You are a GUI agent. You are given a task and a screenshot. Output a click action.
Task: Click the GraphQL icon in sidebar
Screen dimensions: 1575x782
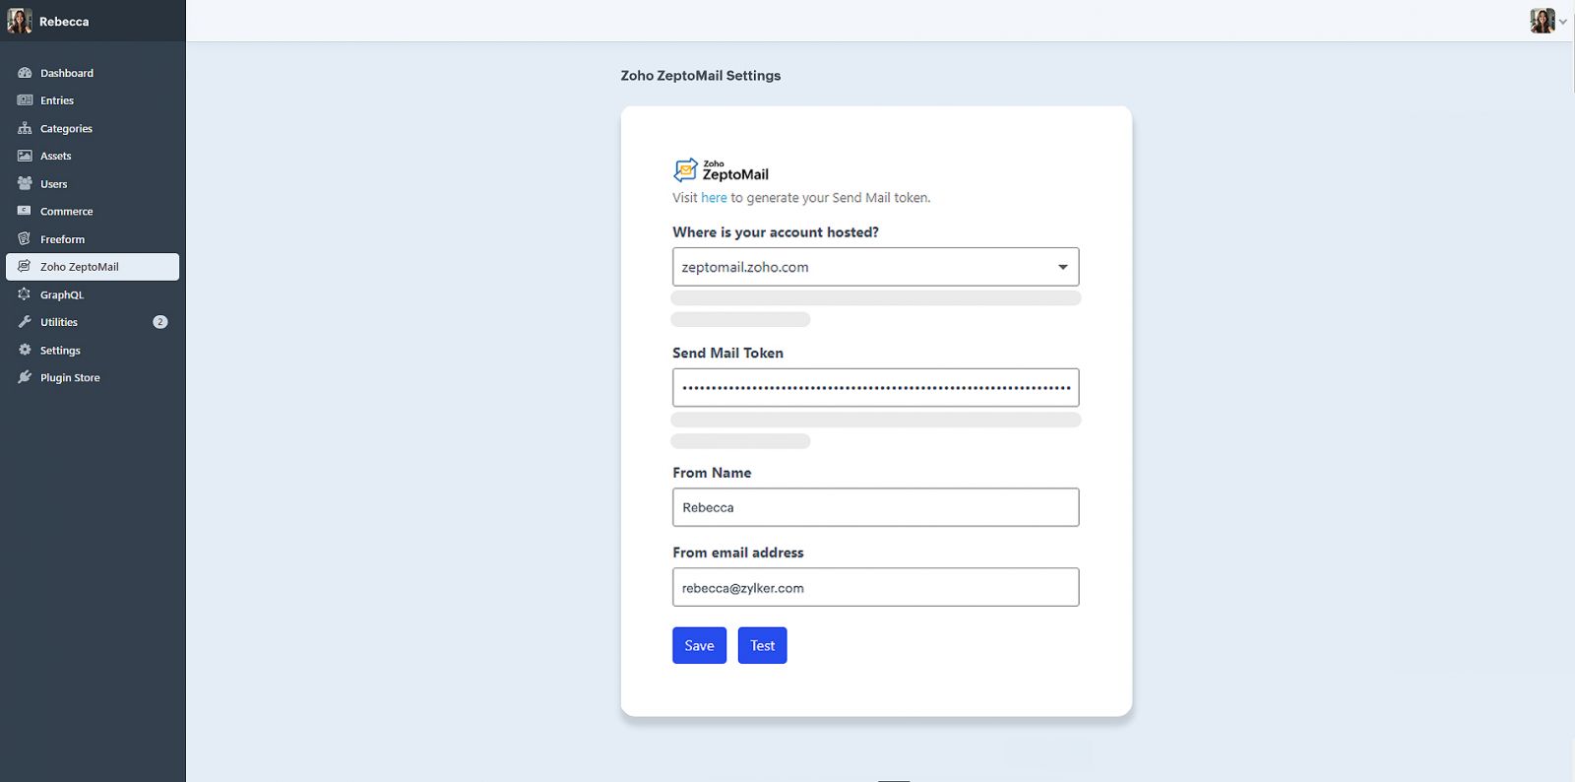pyautogui.click(x=25, y=294)
